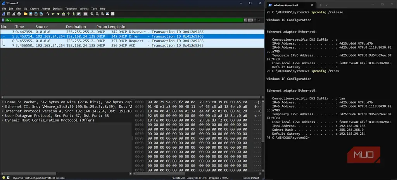This screenshot has width=397, height=180.
Task: Click the dhcp display filter field
Action: [x=124, y=20]
